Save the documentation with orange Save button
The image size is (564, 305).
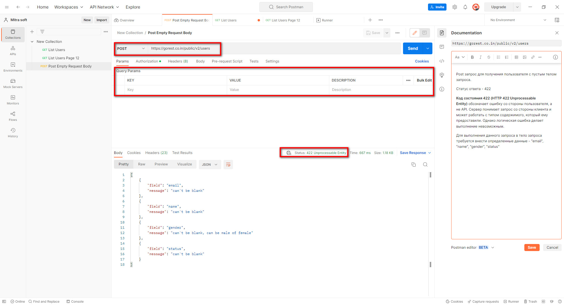tap(532, 248)
